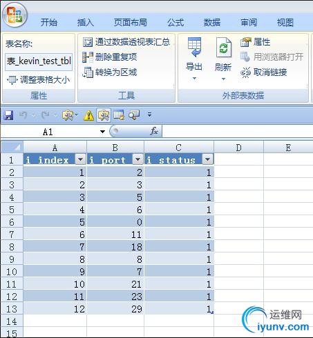The height and width of the screenshot is (338, 313).
Task: Click the first tools icon after redo
Action: pos(68,115)
